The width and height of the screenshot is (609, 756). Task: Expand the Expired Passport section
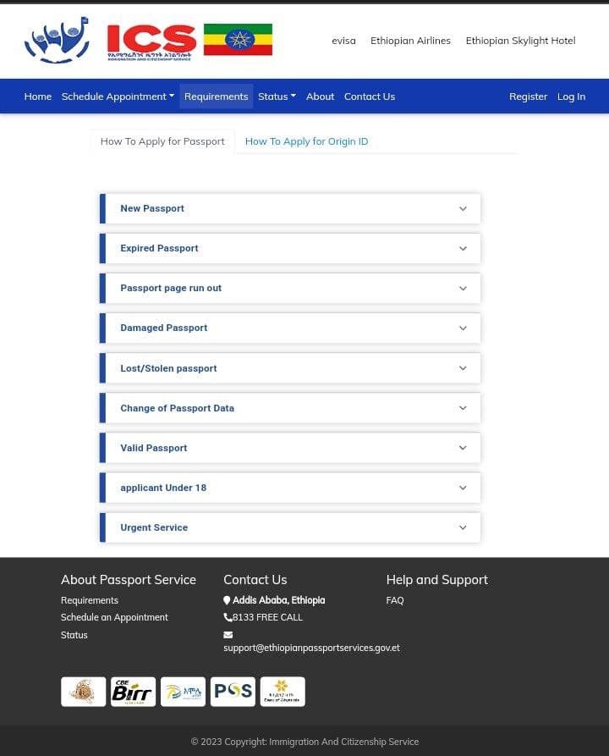(x=290, y=249)
